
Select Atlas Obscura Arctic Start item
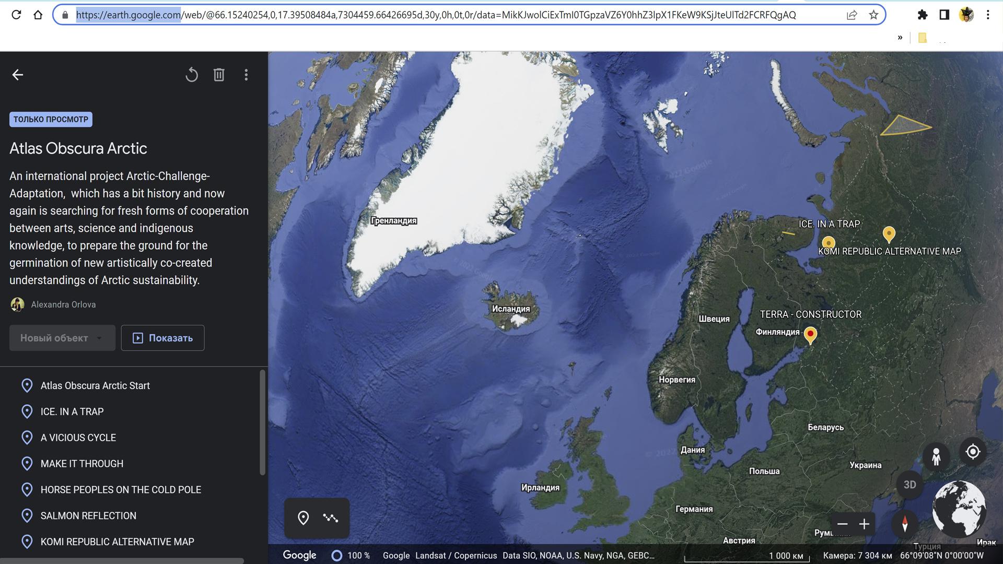pyautogui.click(x=95, y=385)
